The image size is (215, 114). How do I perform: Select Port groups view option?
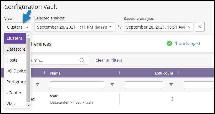tap(15, 82)
